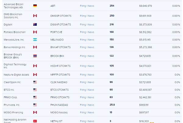Select the Digihost Technology Inc. company name
This screenshot has width=183, height=123.
click(x=15, y=66)
